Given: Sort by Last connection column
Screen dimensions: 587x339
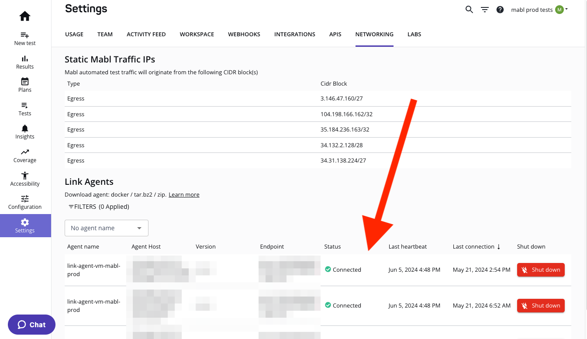Looking at the screenshot, I should click(477, 246).
